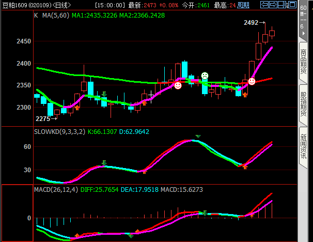
Task: Click the 2275 low price label
Action: [x=43, y=119]
